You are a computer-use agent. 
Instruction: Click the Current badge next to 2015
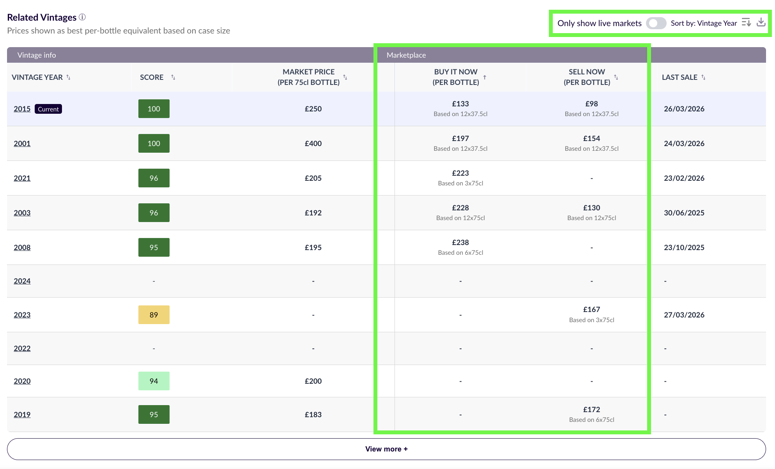(48, 109)
